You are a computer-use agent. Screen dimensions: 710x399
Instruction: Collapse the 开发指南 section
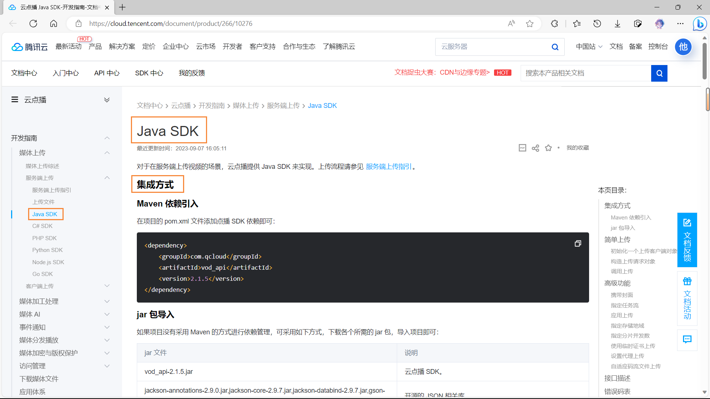point(107,138)
